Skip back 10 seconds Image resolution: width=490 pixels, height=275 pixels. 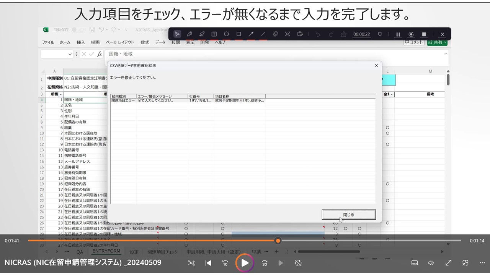point(225,263)
